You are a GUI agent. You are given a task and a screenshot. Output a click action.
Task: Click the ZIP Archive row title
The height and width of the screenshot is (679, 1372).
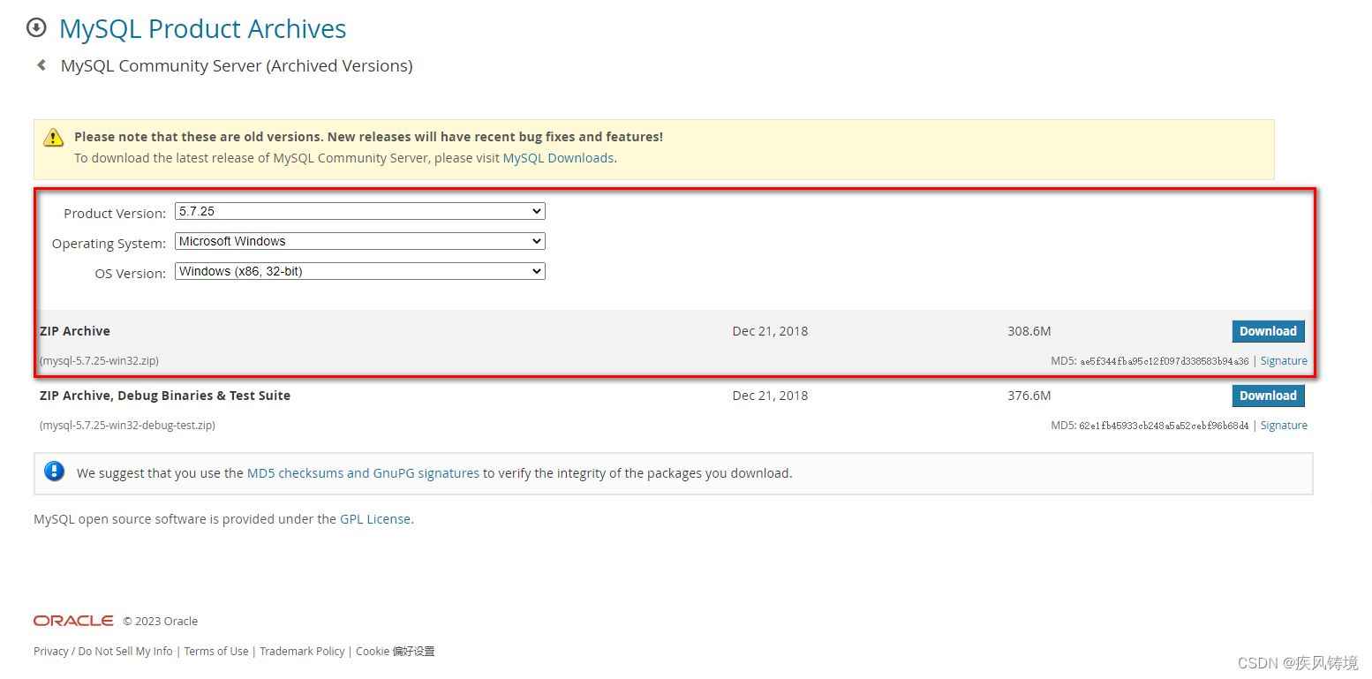click(75, 331)
